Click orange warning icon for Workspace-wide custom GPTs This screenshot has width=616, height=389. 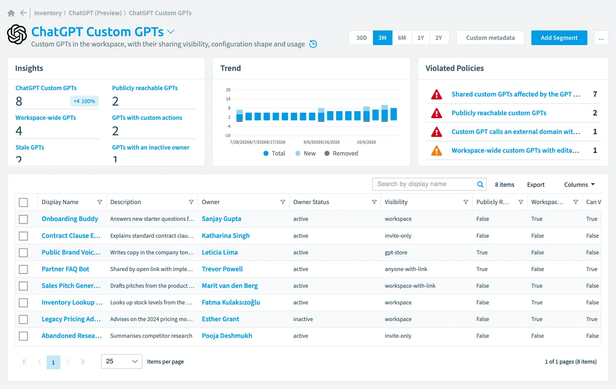437,150
